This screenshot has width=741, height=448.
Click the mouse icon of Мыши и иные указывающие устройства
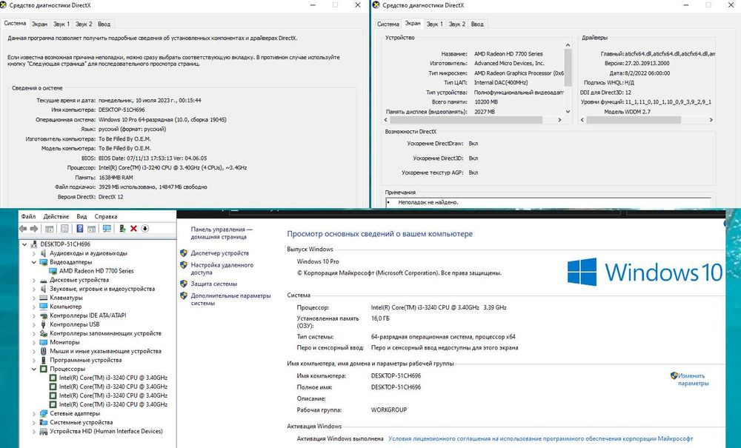tap(44, 351)
